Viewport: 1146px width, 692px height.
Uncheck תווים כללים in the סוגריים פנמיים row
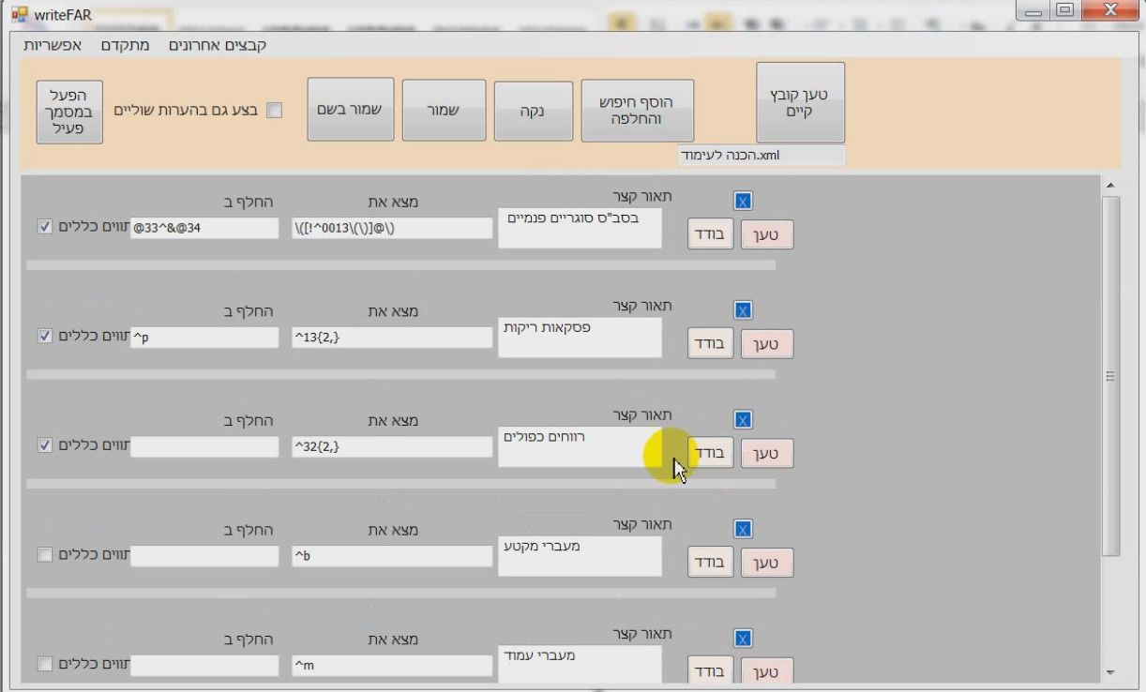(x=45, y=227)
